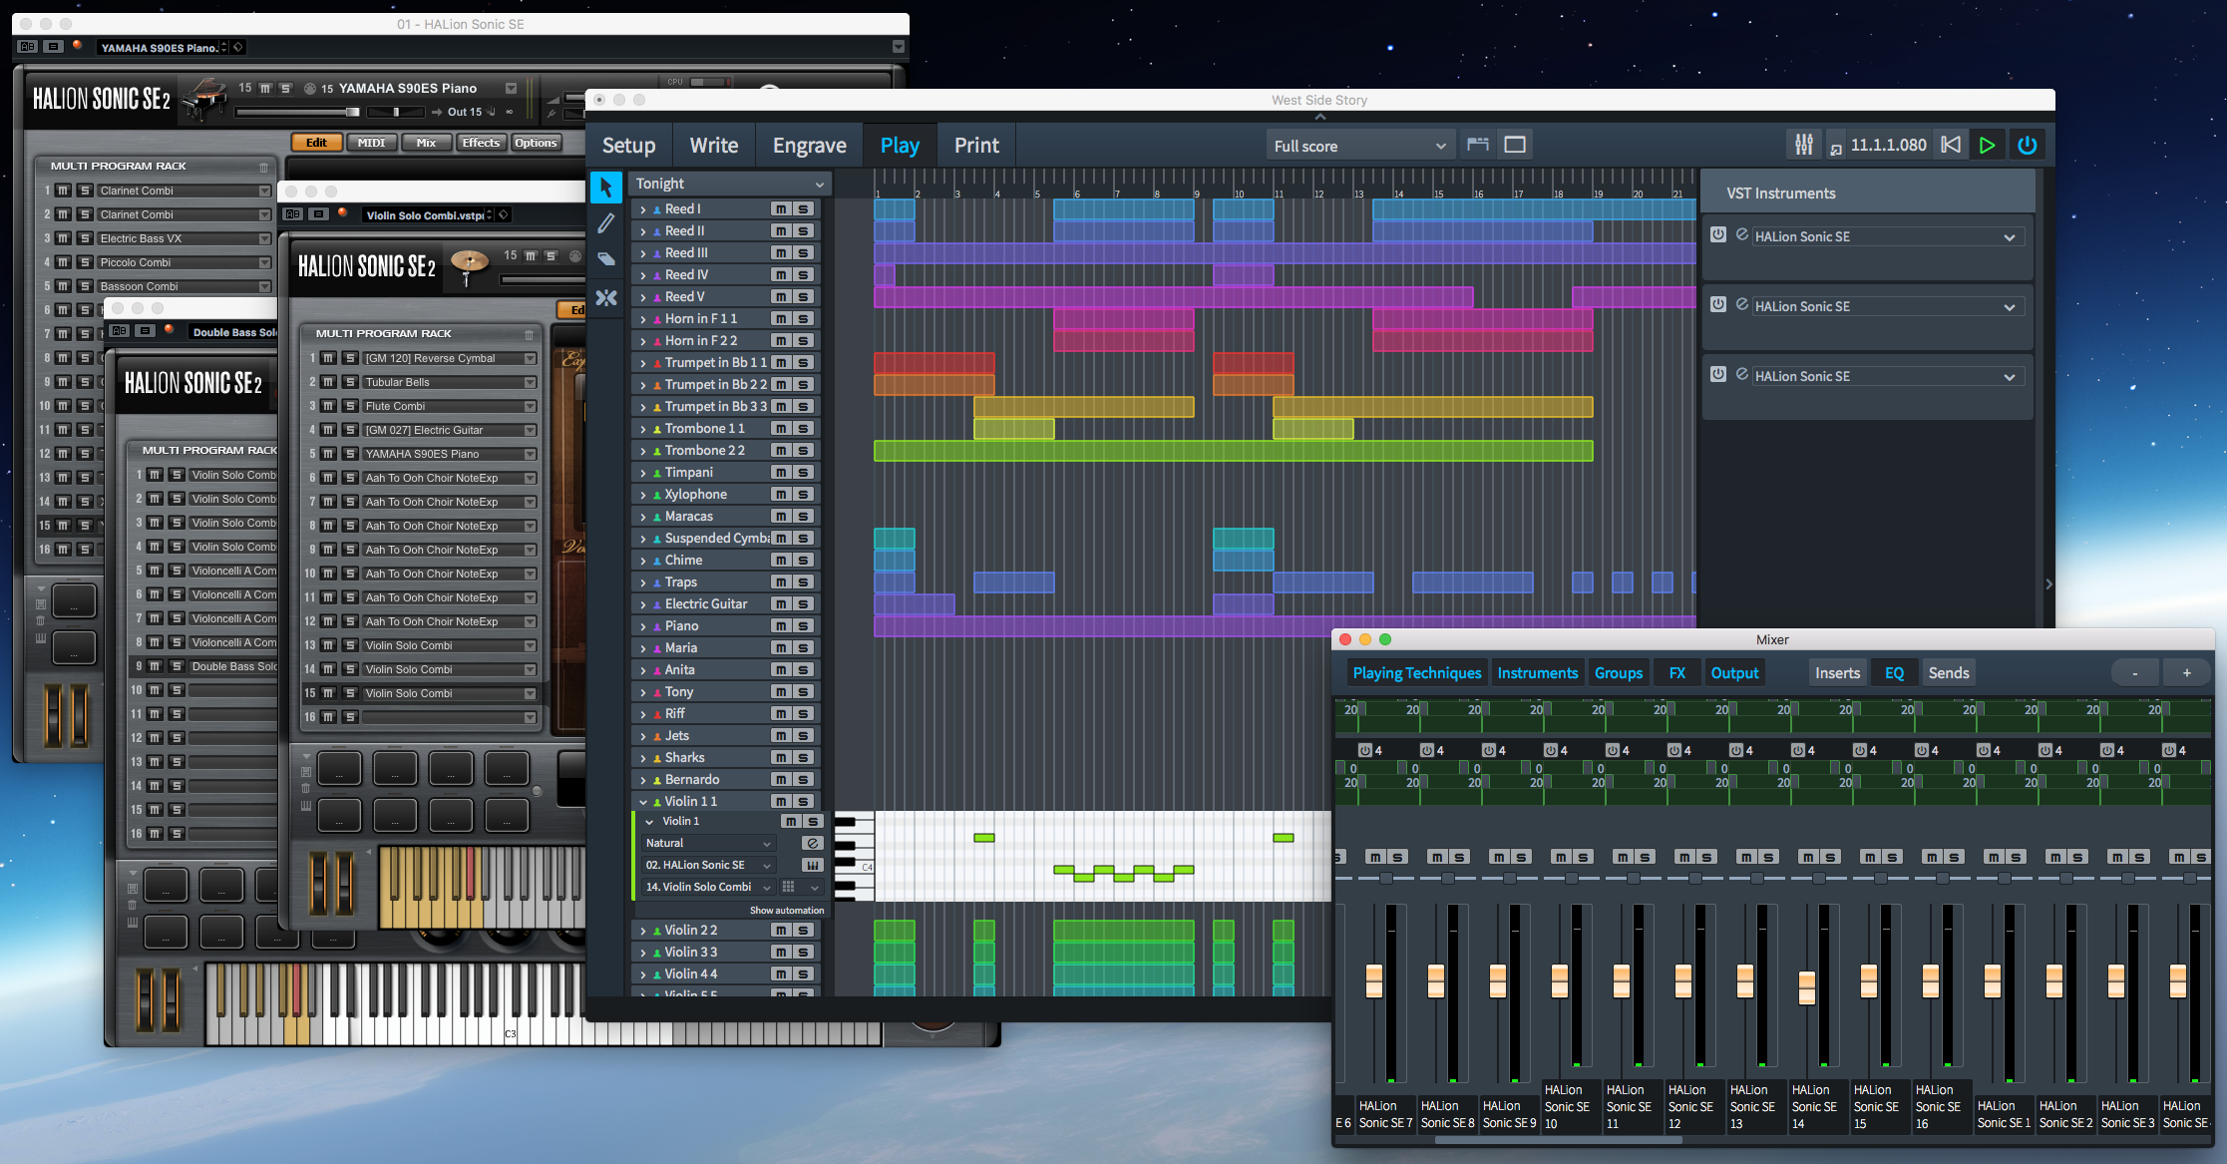
Task: Toggle power on third VST HALion Sonic SE
Action: coord(1718,375)
